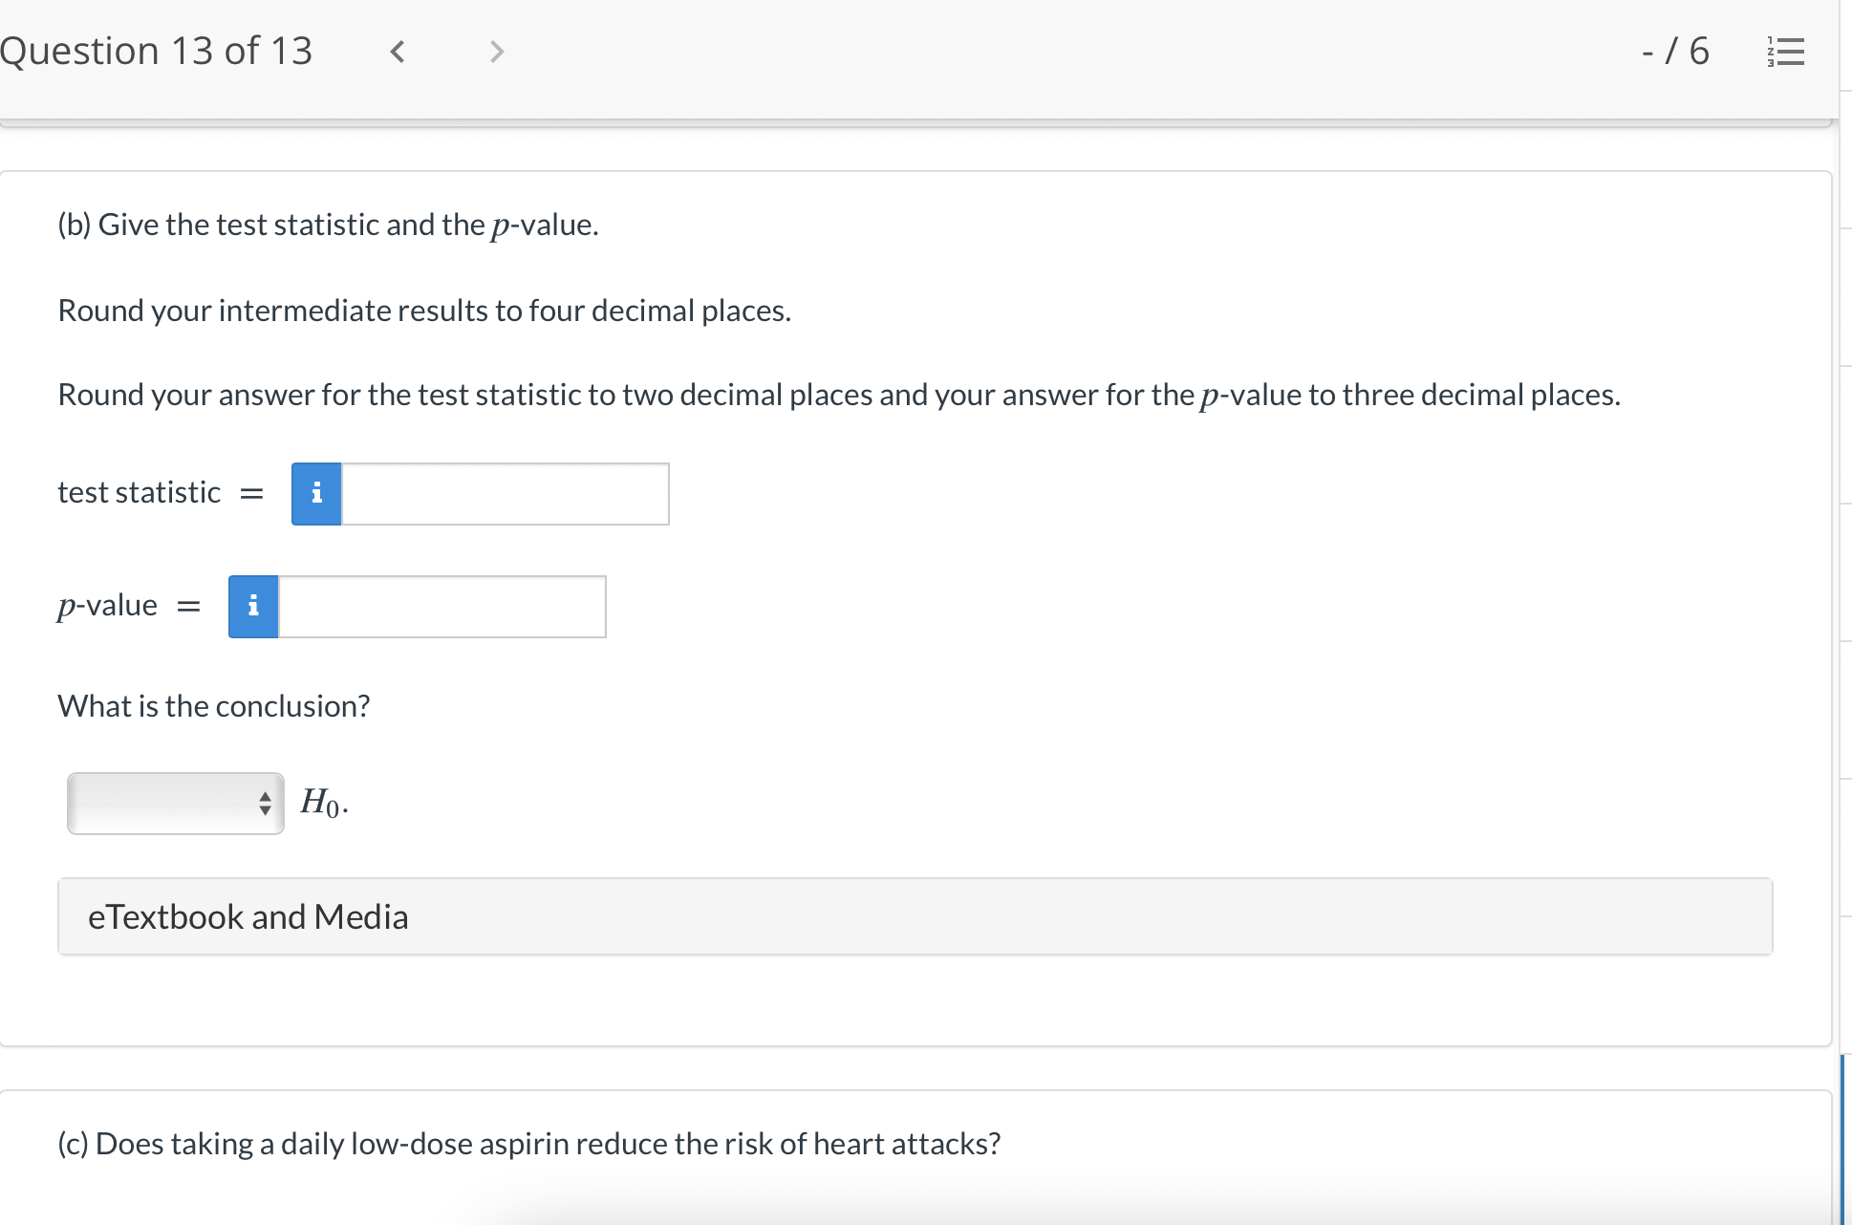1852x1225 pixels.
Task: Click the part (b) instruction text
Action: (328, 225)
